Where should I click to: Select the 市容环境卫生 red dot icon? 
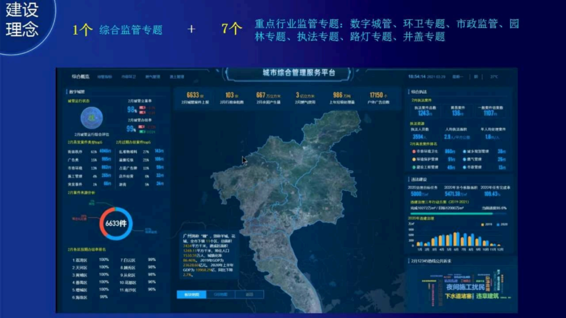[x=413, y=152]
